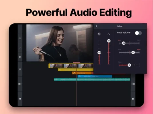The width and height of the screenshot is (153, 114).
Task: Click the expand timeline tracks icon
Action: pyautogui.click(x=20, y=69)
